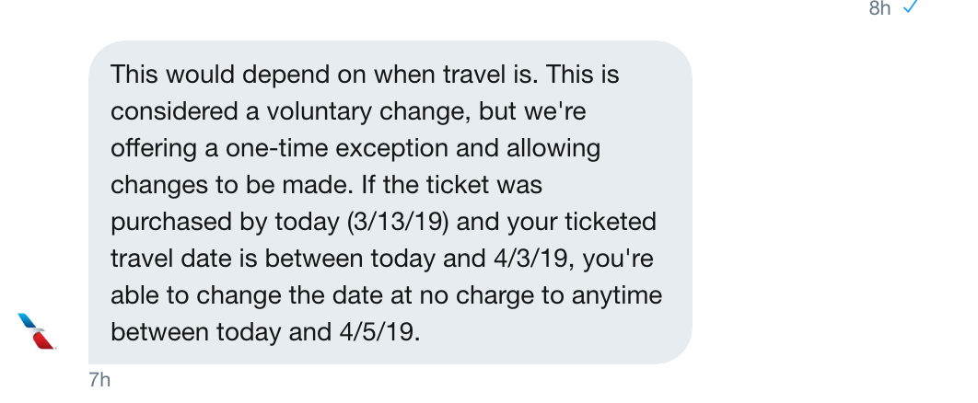Click the words "between today and 4/5/19" start, "between" on last line
This screenshot has width=978, height=403.
[159, 332]
